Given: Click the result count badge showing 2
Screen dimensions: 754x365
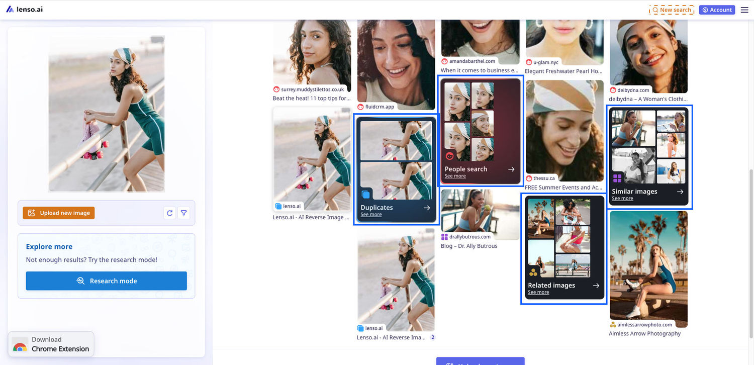Looking at the screenshot, I should pyautogui.click(x=432, y=337).
